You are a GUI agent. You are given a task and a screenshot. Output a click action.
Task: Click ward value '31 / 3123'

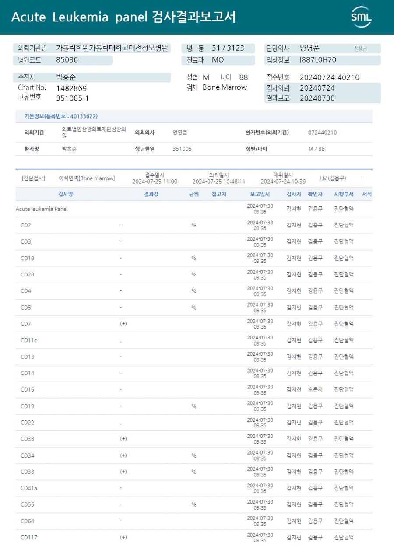[228, 48]
